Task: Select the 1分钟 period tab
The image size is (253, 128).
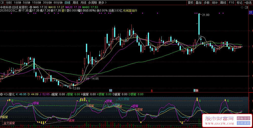Action: coord(17,3)
